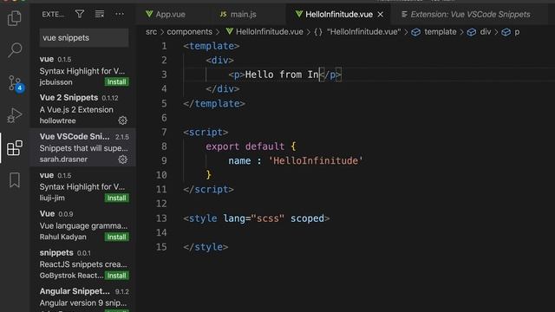
Task: Click "A Vue.js 2 Extension" description
Action: pos(76,110)
